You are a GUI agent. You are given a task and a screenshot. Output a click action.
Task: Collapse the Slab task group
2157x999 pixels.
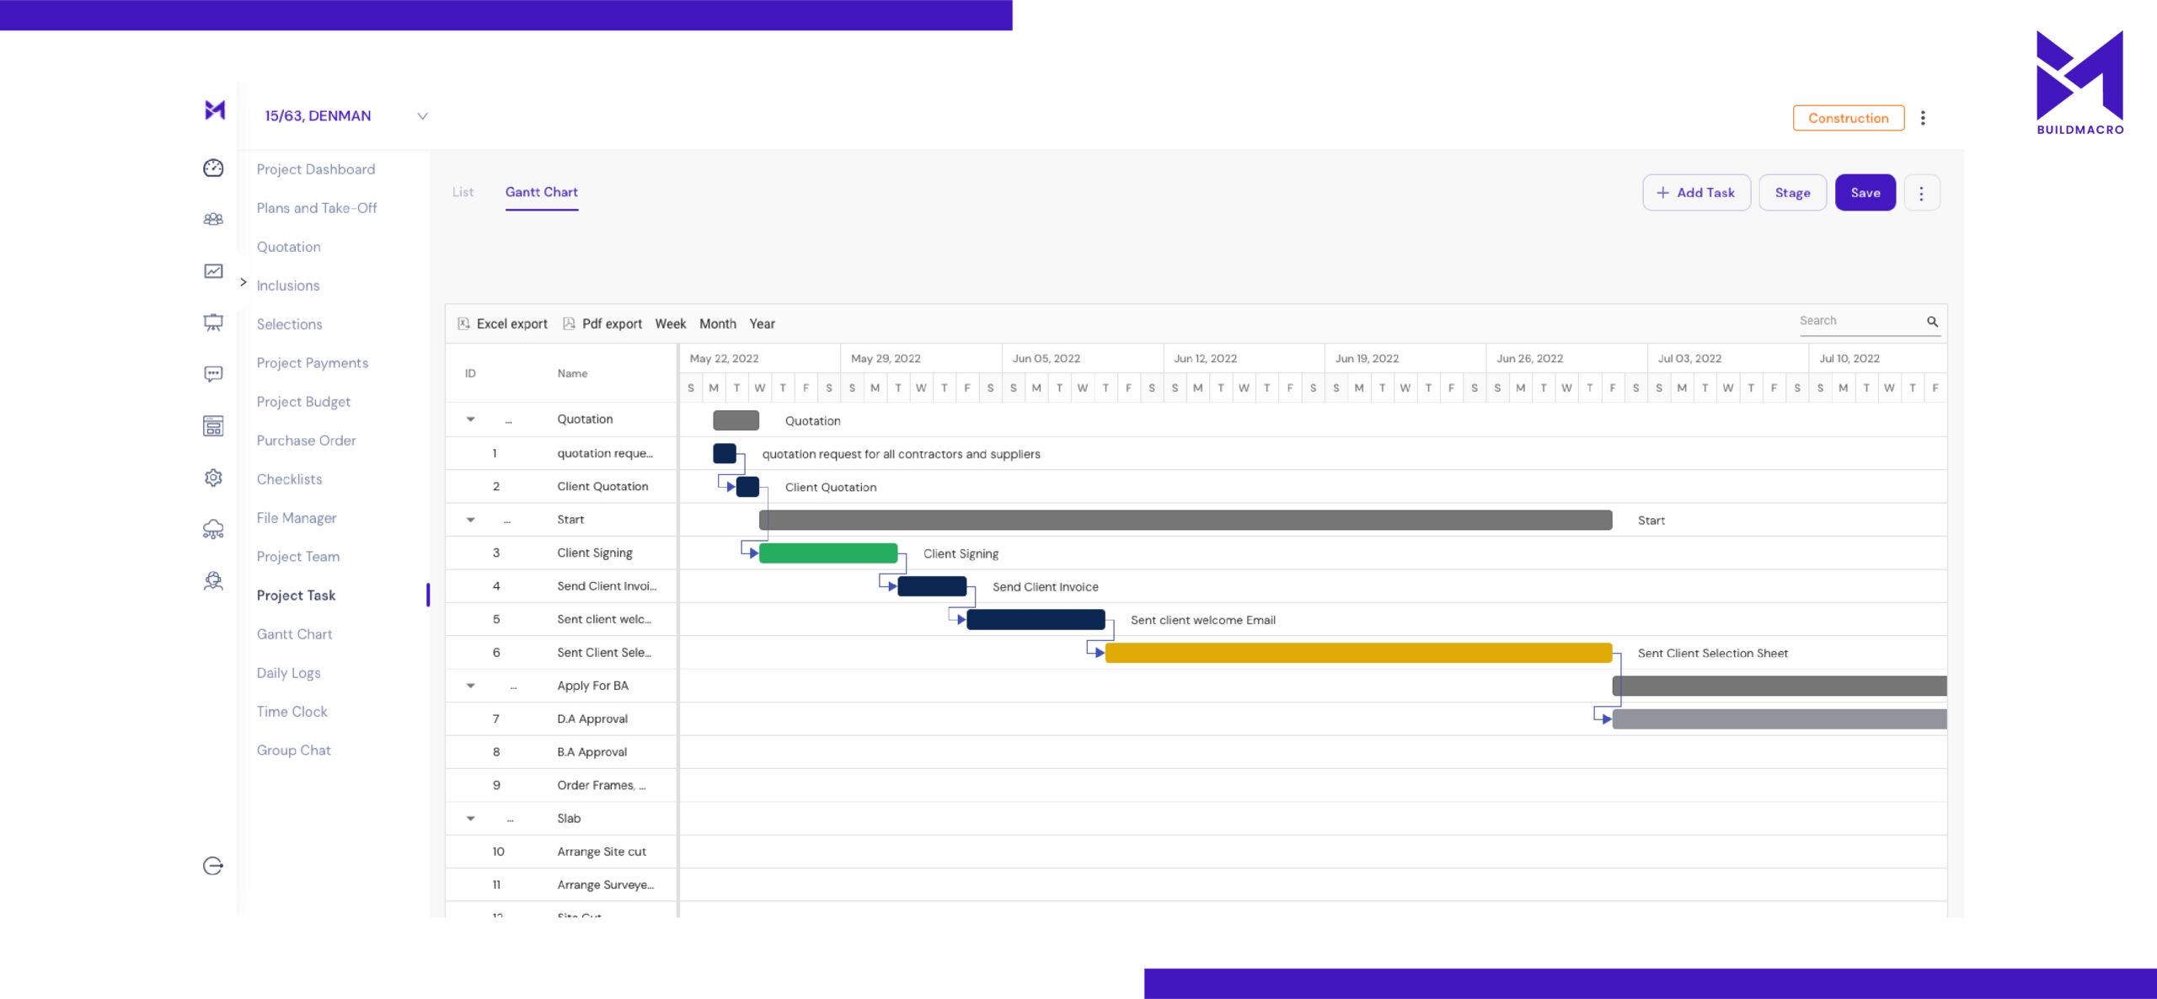pyautogui.click(x=470, y=818)
